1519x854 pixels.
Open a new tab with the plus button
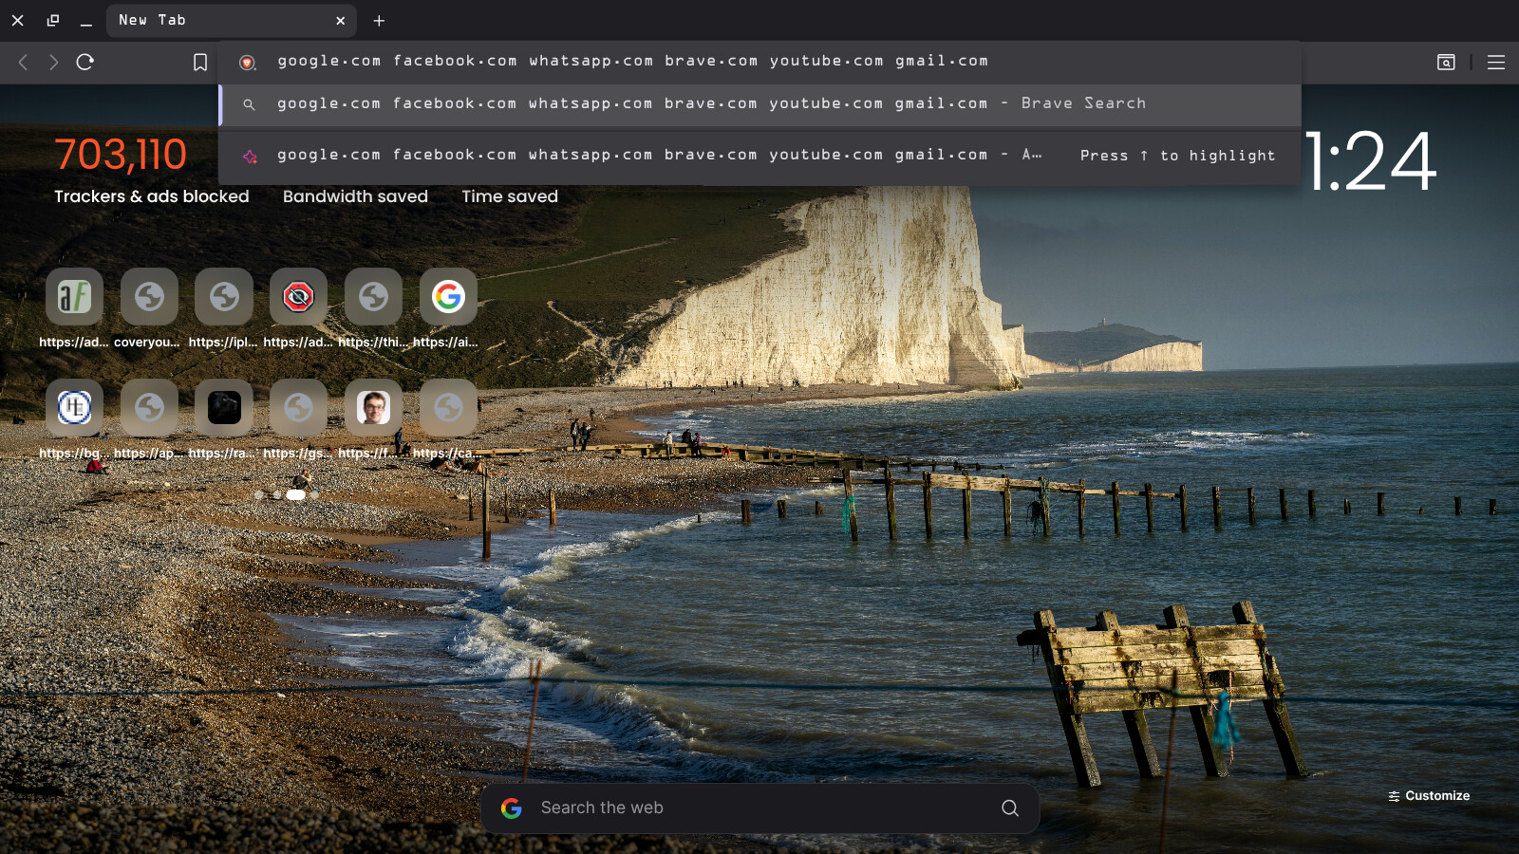tap(379, 21)
